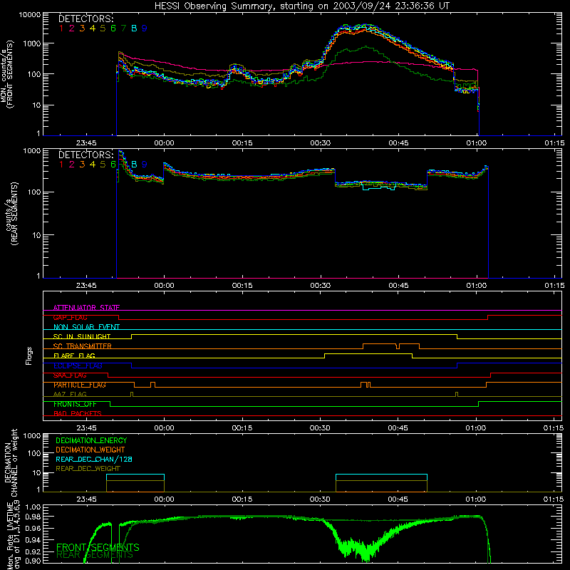
Task: Select detector 8 label in rear segments legend
Action: pyautogui.click(x=134, y=165)
